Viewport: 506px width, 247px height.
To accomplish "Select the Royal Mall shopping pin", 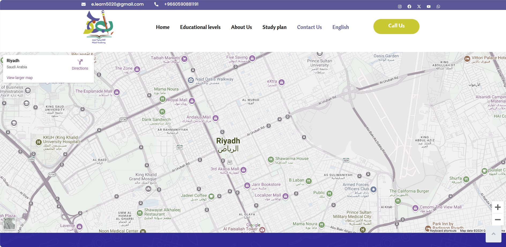I will coord(192,101).
